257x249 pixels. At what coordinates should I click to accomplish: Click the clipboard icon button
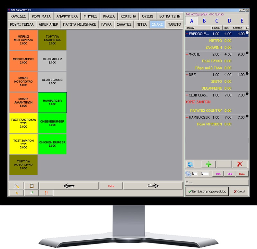coord(31,186)
